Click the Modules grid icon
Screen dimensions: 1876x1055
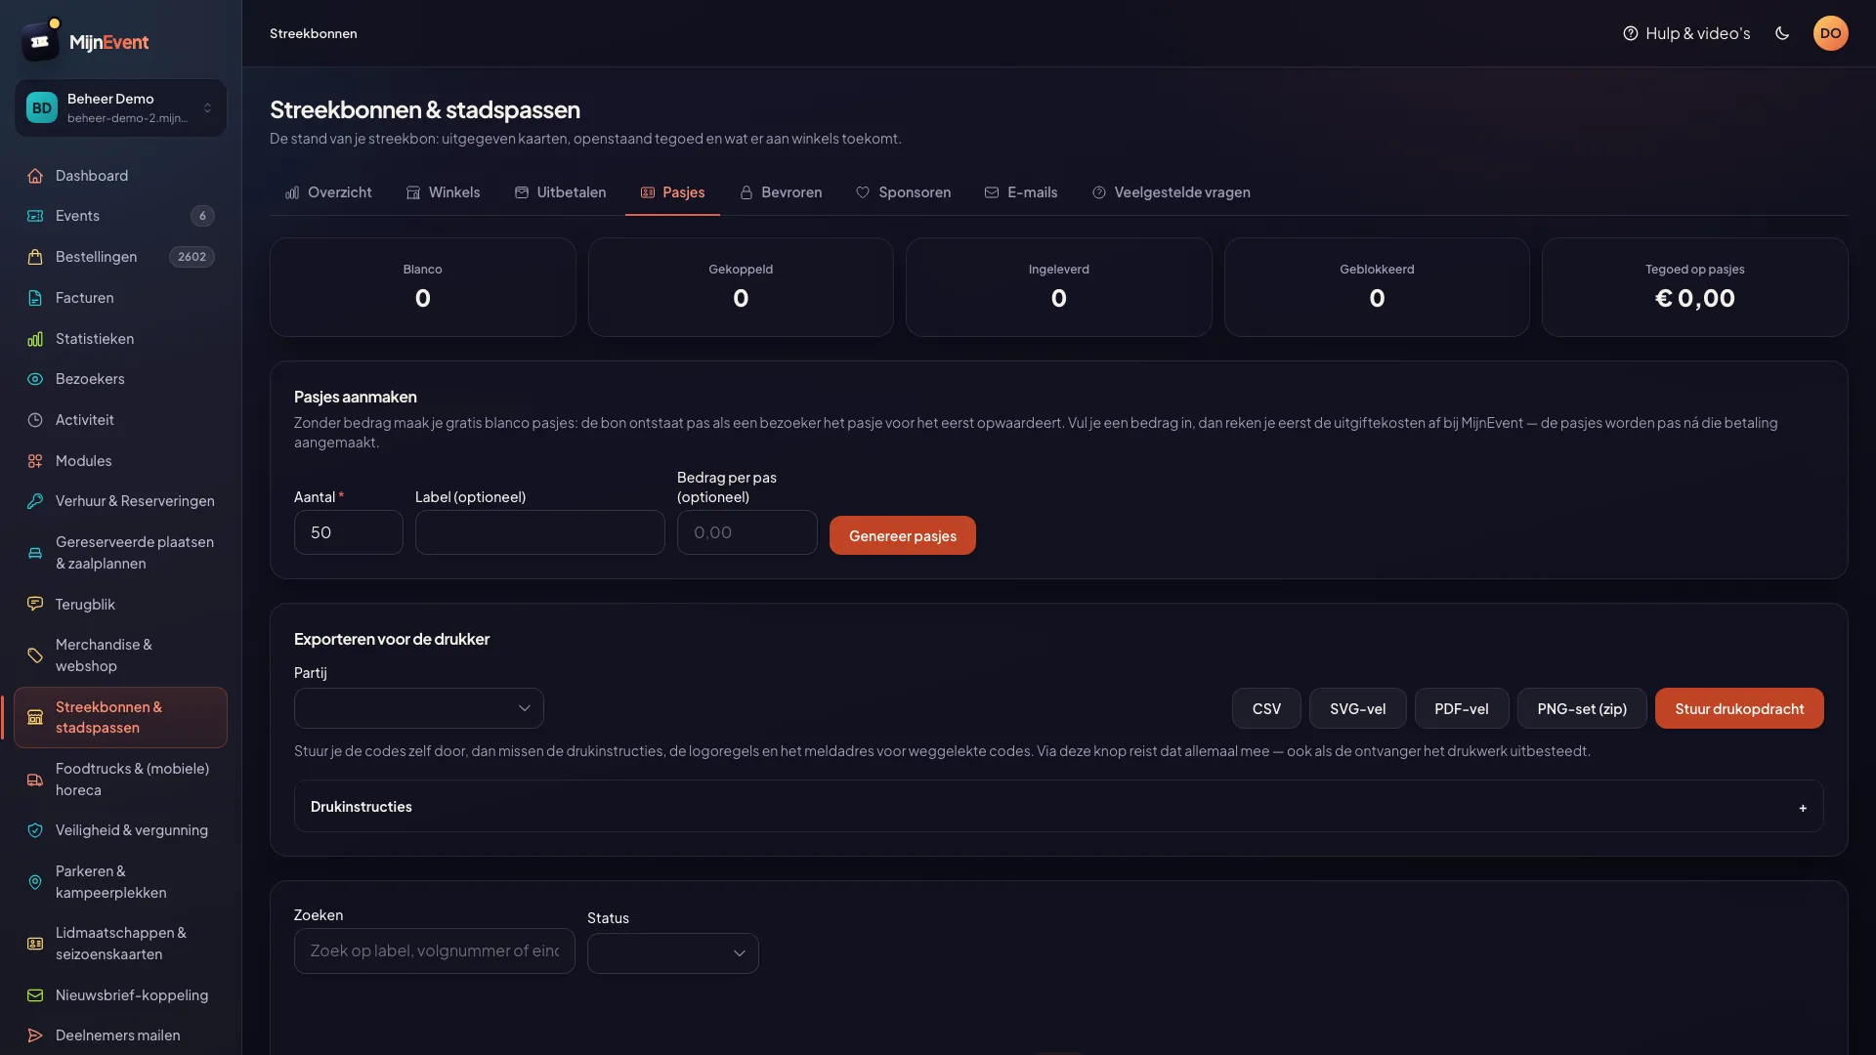[x=35, y=461]
